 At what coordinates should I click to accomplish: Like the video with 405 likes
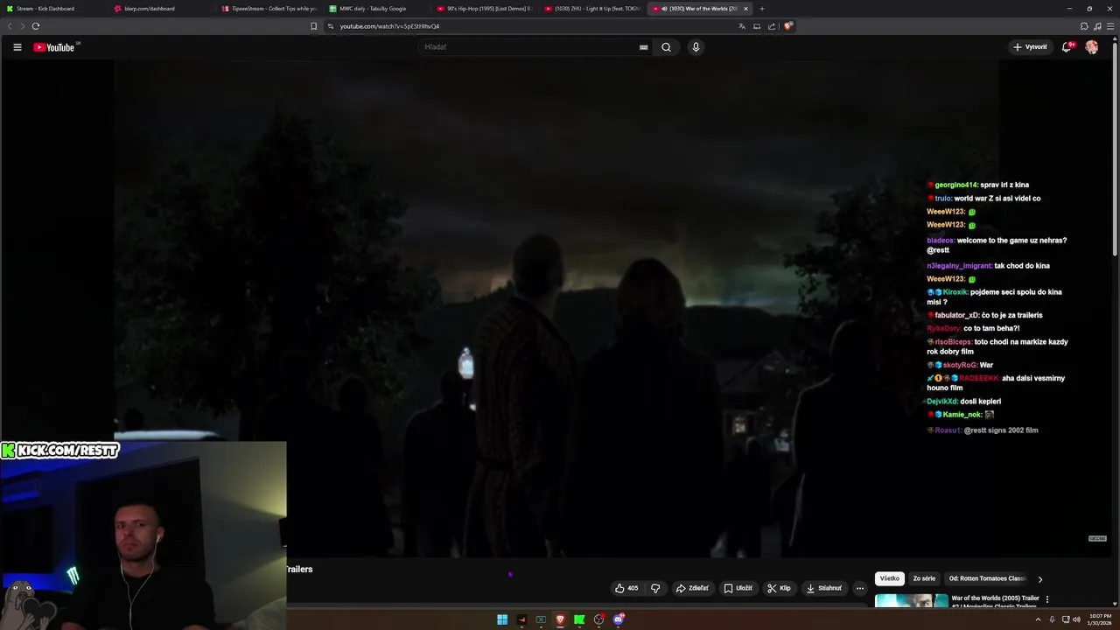point(626,588)
